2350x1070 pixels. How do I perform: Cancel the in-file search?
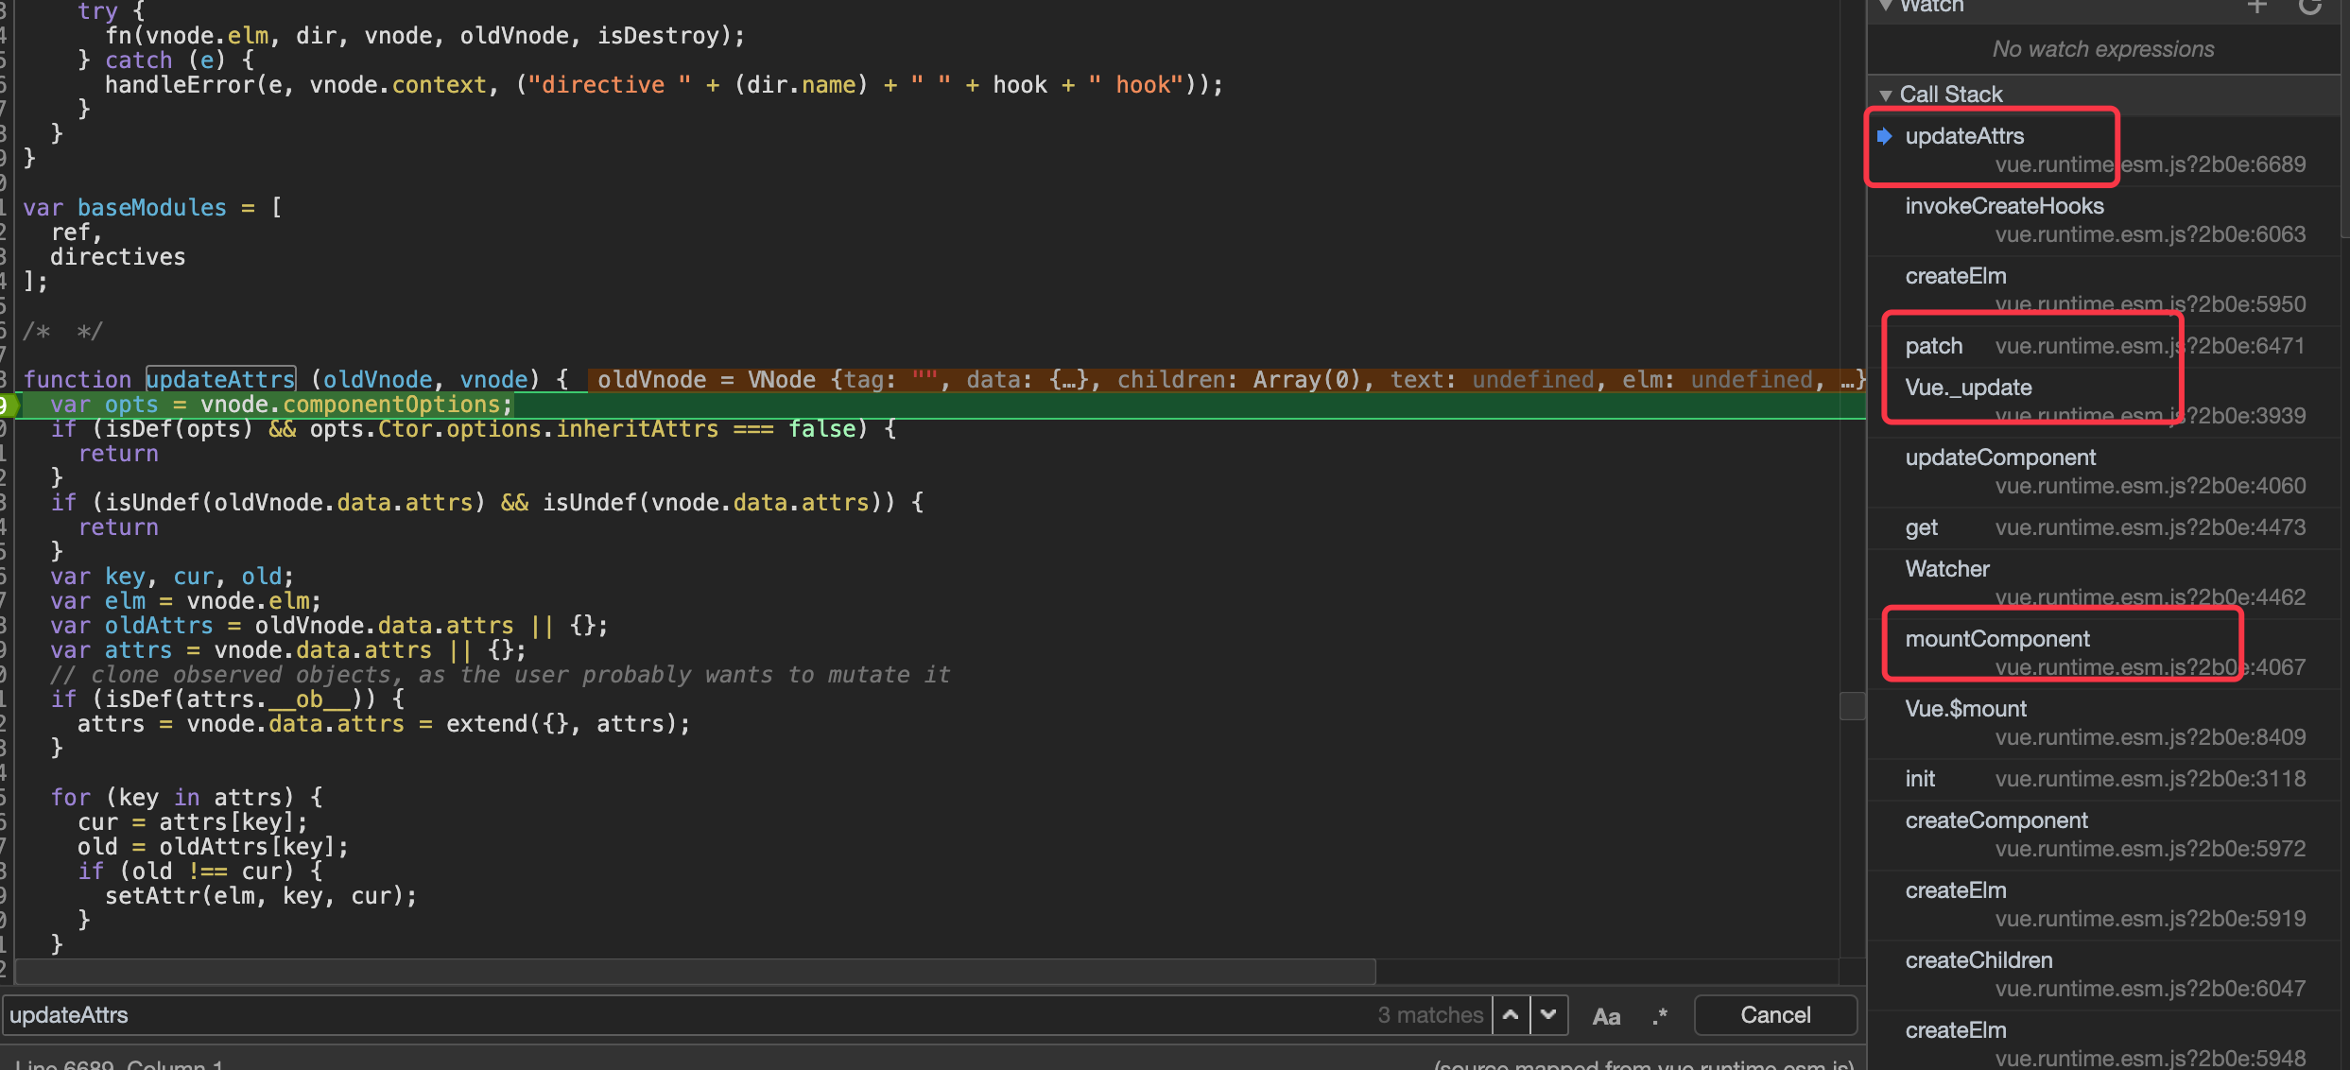click(1775, 1015)
